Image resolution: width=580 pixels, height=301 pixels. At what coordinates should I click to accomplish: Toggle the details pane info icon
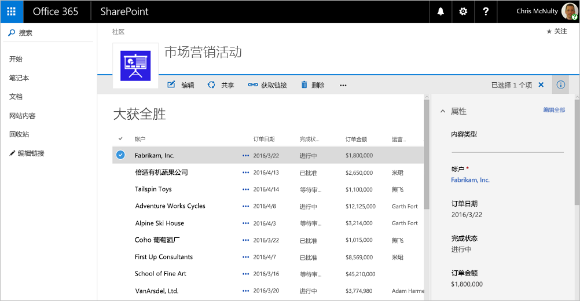pyautogui.click(x=560, y=85)
